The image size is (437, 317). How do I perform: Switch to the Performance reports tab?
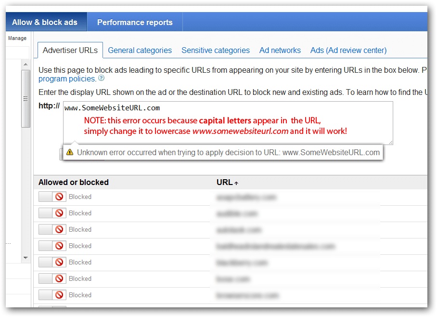click(x=135, y=22)
